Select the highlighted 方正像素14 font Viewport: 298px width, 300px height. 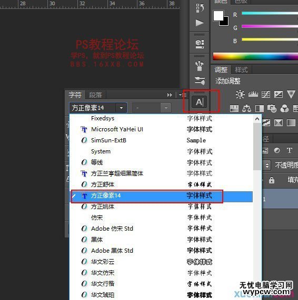161,196
